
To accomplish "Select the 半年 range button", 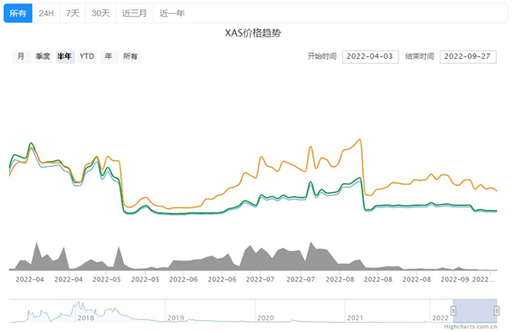I will click(65, 56).
